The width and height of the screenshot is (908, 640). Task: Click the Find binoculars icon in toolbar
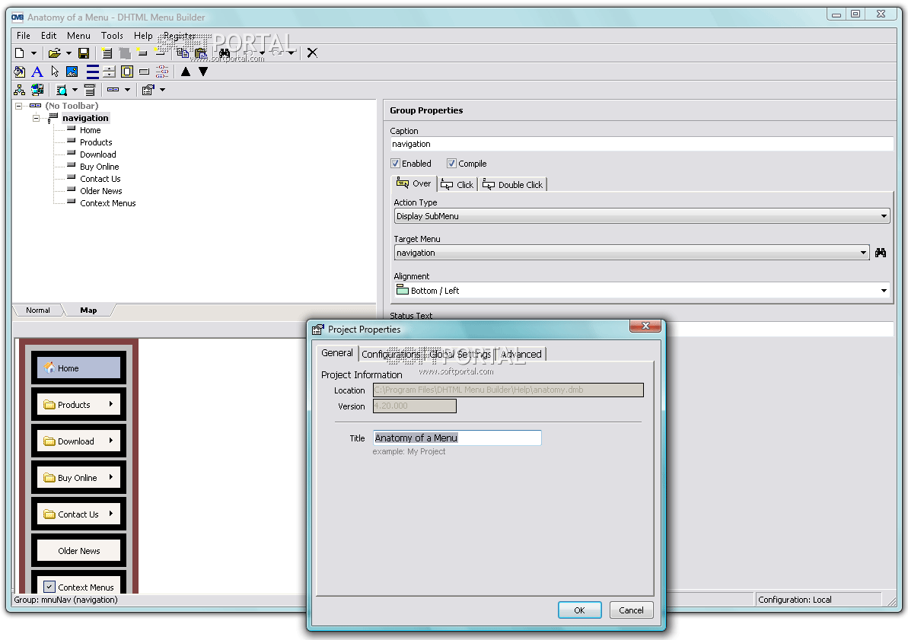224,53
